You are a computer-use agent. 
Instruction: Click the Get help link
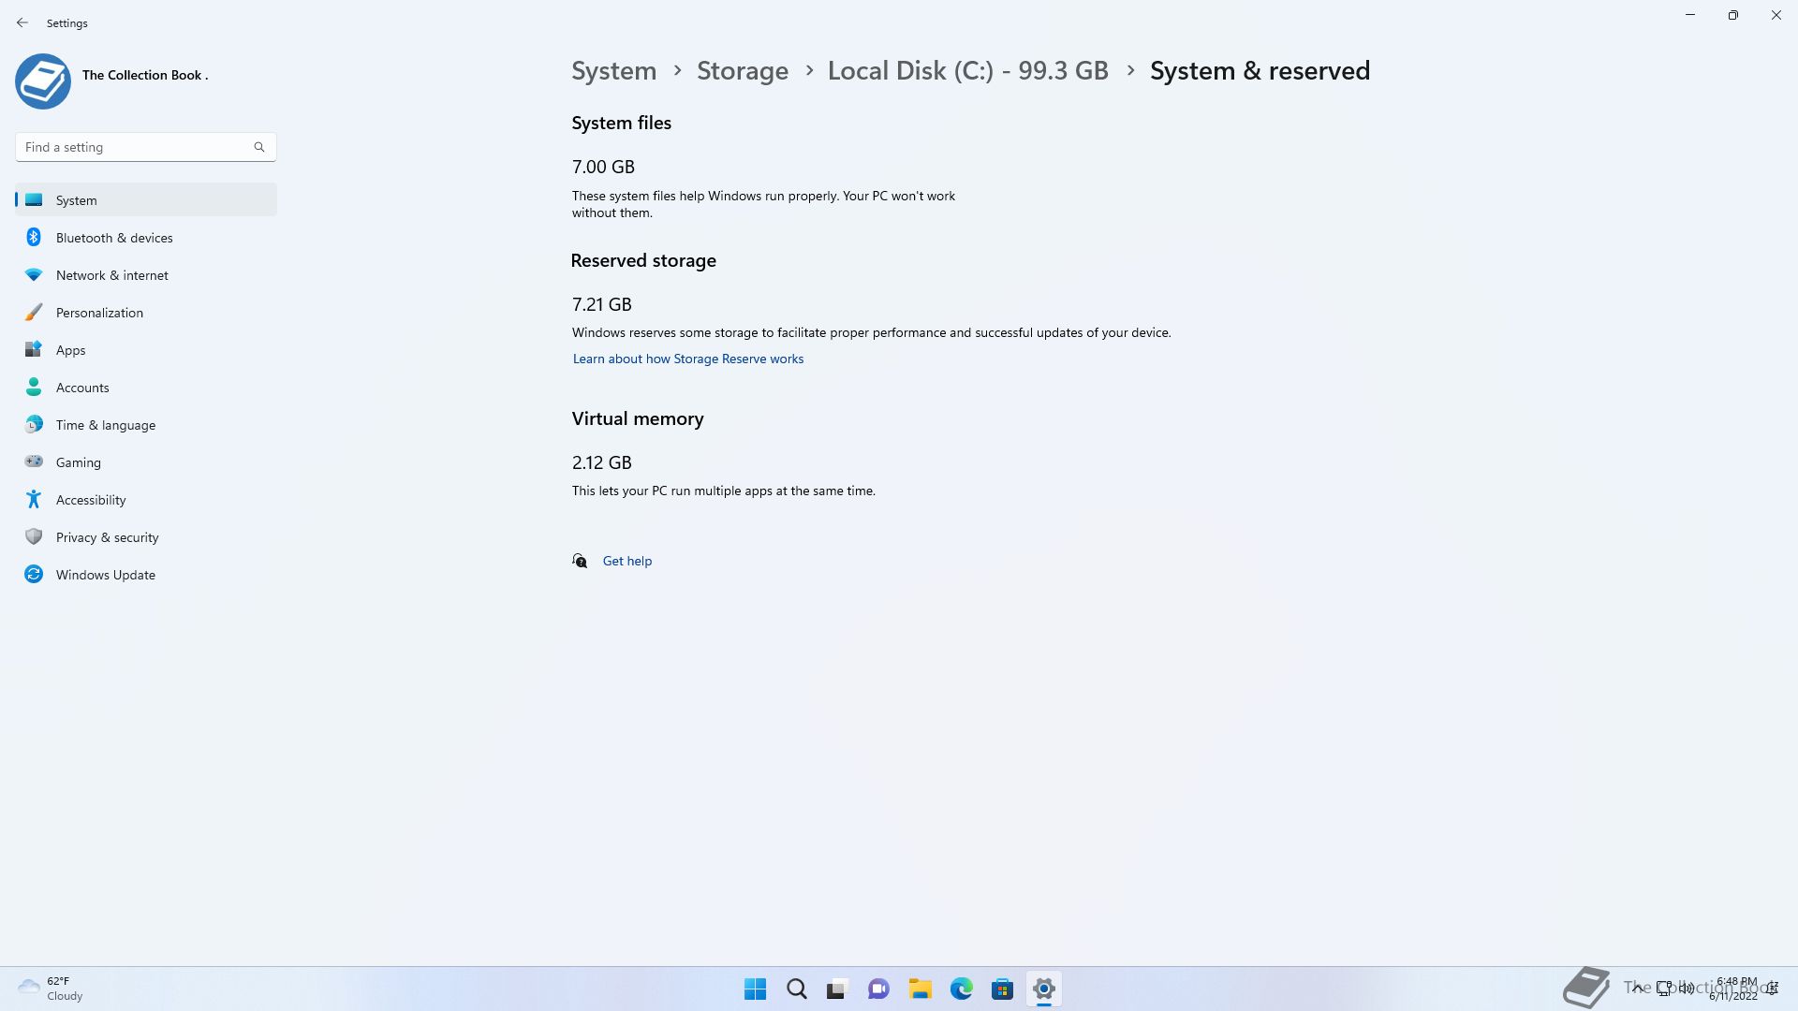click(626, 561)
